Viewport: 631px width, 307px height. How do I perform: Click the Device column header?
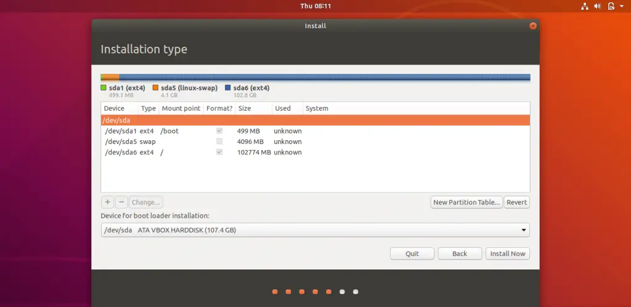pos(120,108)
